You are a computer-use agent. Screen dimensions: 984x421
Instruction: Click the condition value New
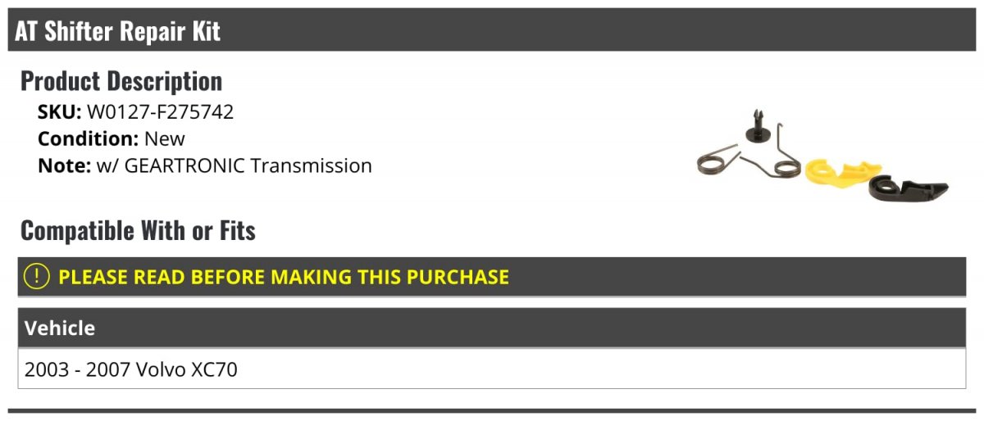(x=165, y=138)
